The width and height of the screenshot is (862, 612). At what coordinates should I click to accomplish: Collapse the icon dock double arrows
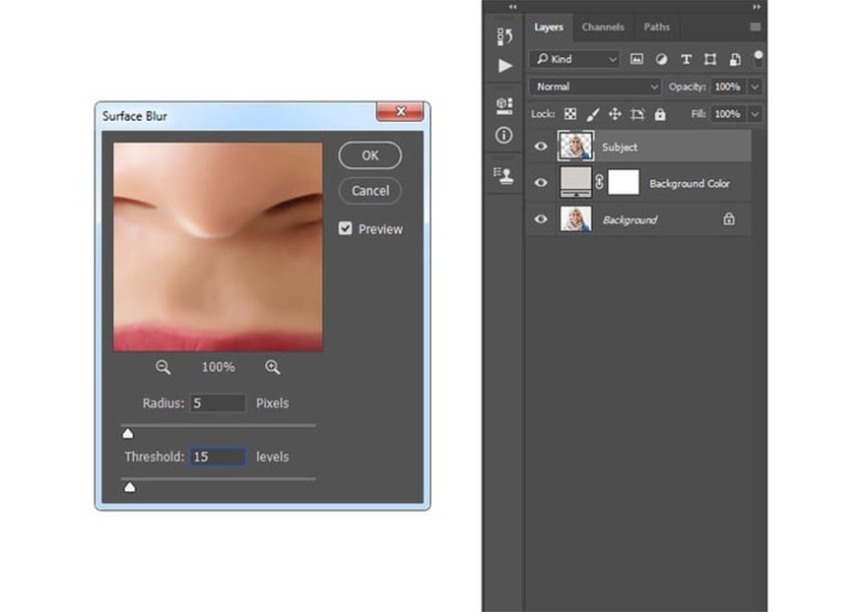coord(512,7)
